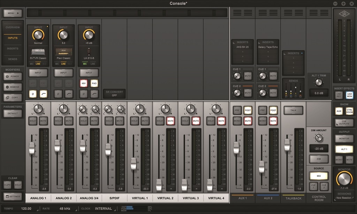This screenshot has width=357, height=214.
Task: Click the -20 dB dim amount field
Action: (x=319, y=148)
